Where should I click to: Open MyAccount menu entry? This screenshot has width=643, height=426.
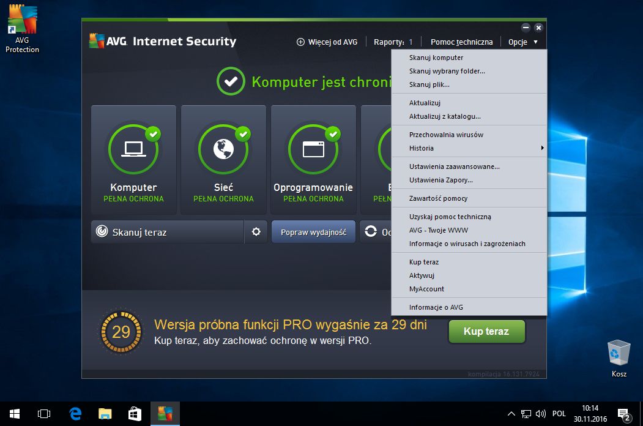[x=469, y=289]
